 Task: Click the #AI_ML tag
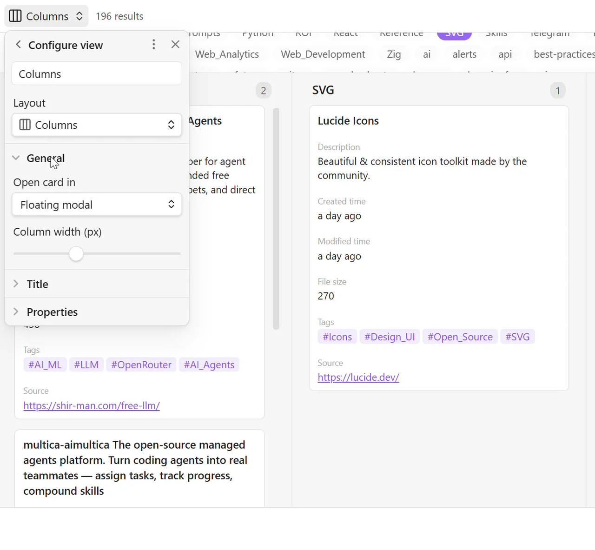click(x=45, y=364)
